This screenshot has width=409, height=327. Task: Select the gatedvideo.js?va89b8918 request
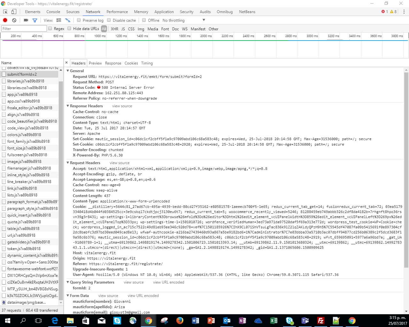pos(29,242)
